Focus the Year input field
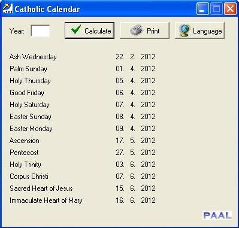239x228 pixels. 40,31
